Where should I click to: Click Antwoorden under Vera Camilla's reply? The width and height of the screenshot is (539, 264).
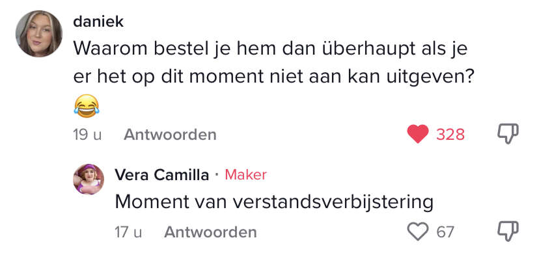pyautogui.click(x=210, y=232)
